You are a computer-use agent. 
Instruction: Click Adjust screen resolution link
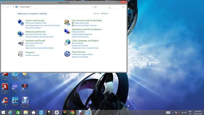click(80, 37)
